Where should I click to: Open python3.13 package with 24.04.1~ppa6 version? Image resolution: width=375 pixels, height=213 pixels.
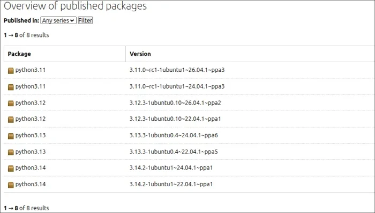[31, 135]
